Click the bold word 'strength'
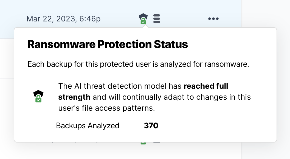 pos(74,97)
